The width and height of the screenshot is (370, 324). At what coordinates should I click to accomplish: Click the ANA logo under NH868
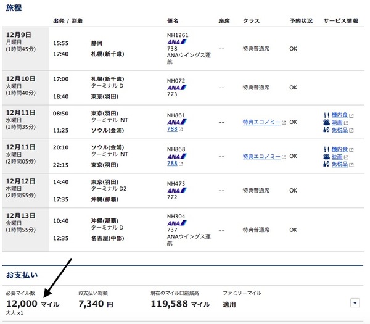point(177,156)
